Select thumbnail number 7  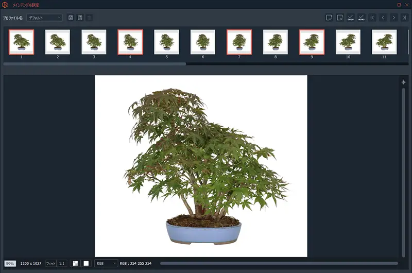point(239,42)
